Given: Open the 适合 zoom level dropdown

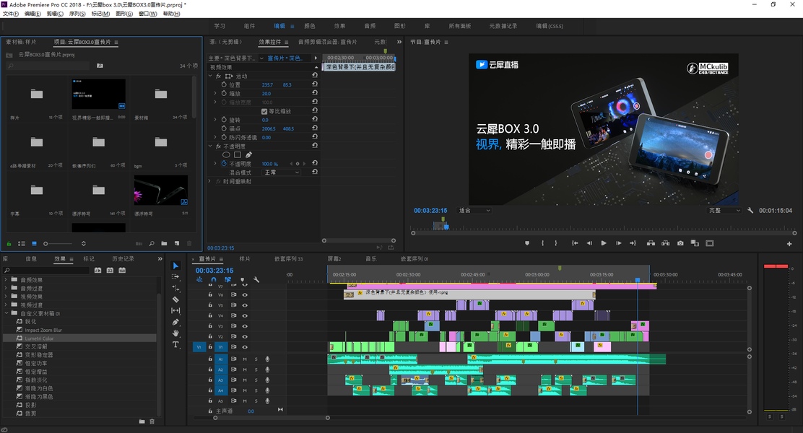Looking at the screenshot, I should tap(474, 210).
